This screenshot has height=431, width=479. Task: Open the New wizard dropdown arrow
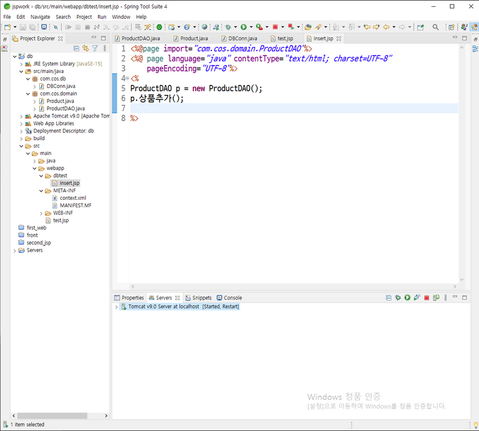click(15, 27)
